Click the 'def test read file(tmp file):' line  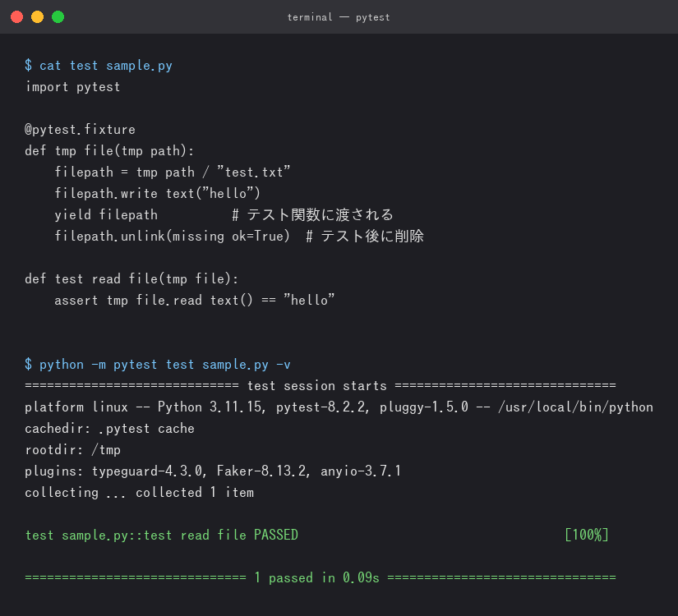click(131, 278)
